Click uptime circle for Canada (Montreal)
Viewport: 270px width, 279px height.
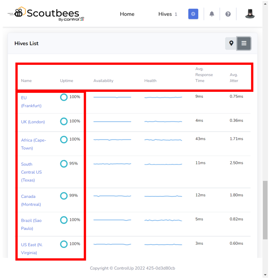click(64, 196)
